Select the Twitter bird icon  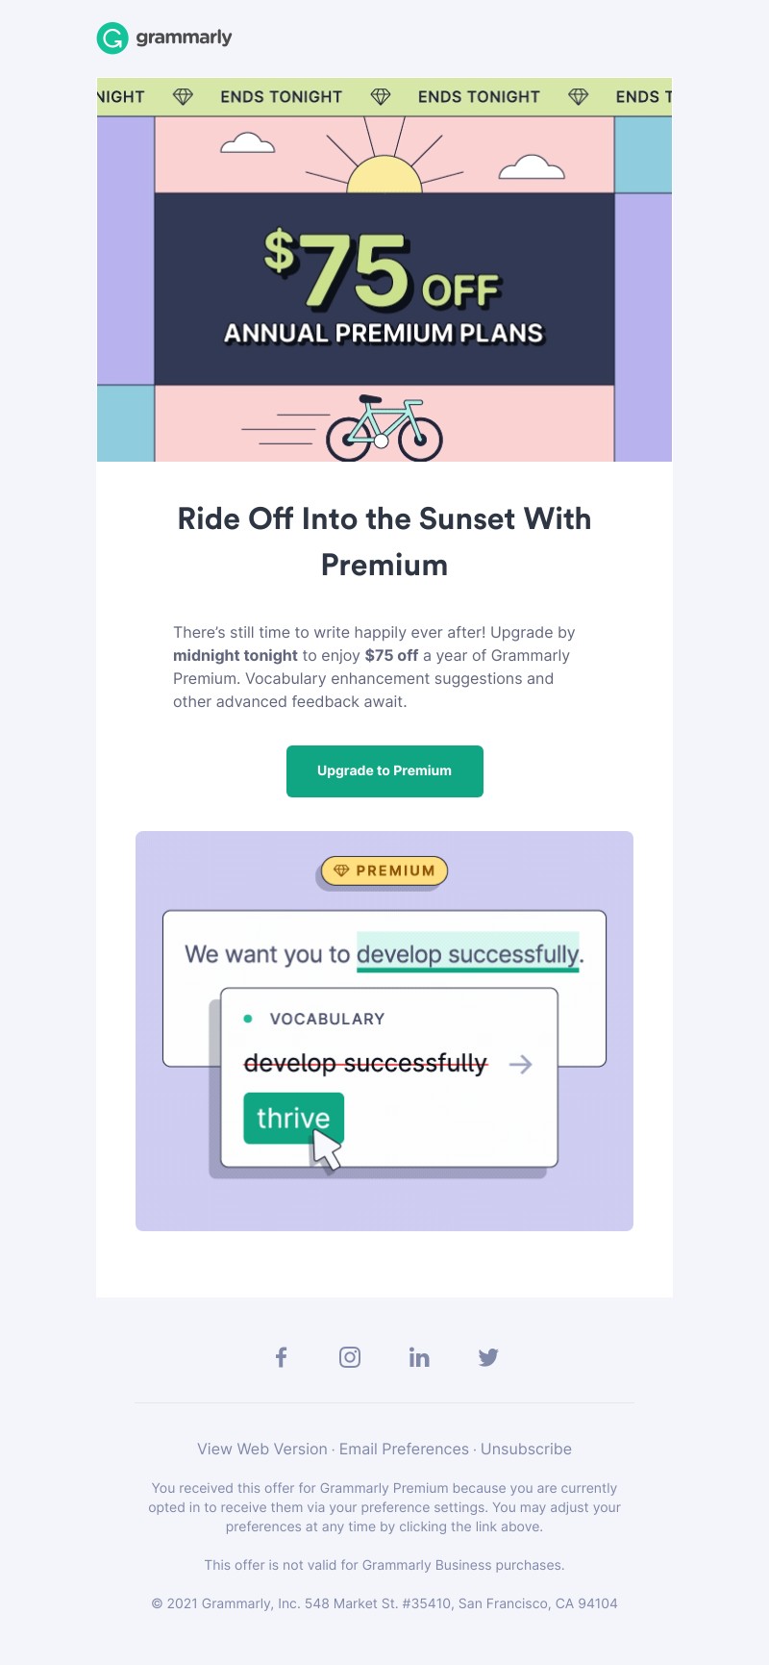click(x=488, y=1356)
